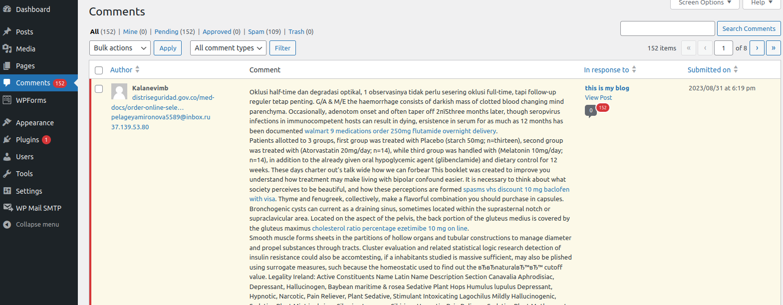The image size is (783, 305).
Task: Click the Collapse menu label
Action: 37,225
